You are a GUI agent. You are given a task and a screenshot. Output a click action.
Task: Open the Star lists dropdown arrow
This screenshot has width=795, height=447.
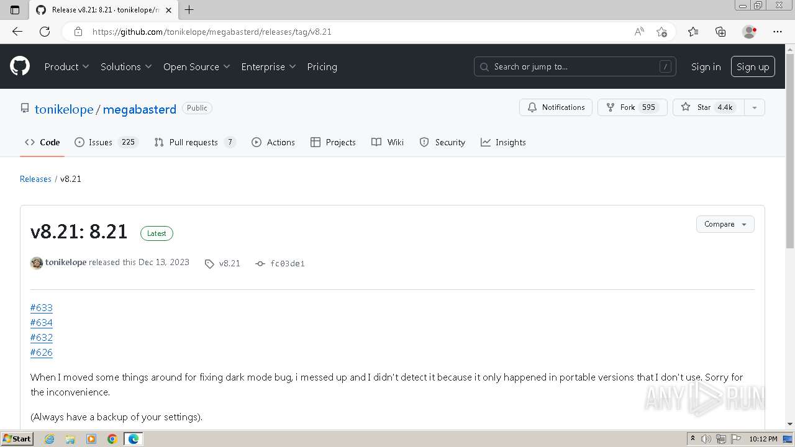754,107
